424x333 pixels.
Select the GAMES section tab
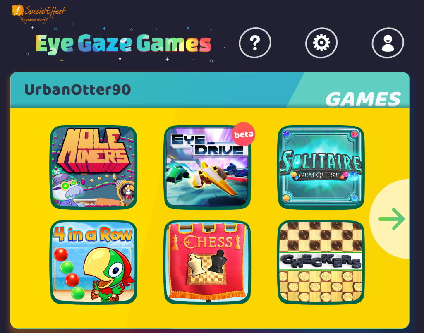point(363,99)
